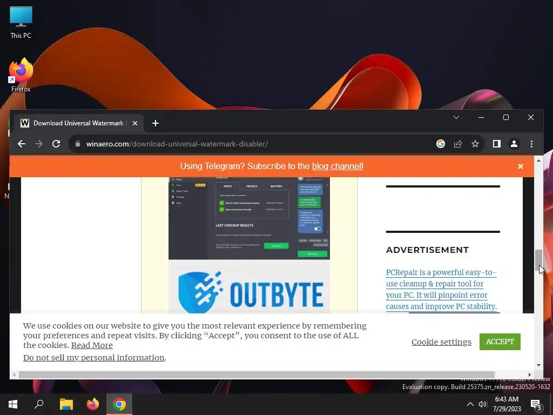
Task: Select the This PC desktop icon
Action: [x=21, y=23]
